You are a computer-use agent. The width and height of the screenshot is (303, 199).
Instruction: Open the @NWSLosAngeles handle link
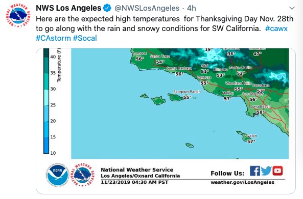(x=147, y=8)
